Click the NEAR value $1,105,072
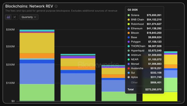This screenshot has height=106, width=187. pos(155,59)
